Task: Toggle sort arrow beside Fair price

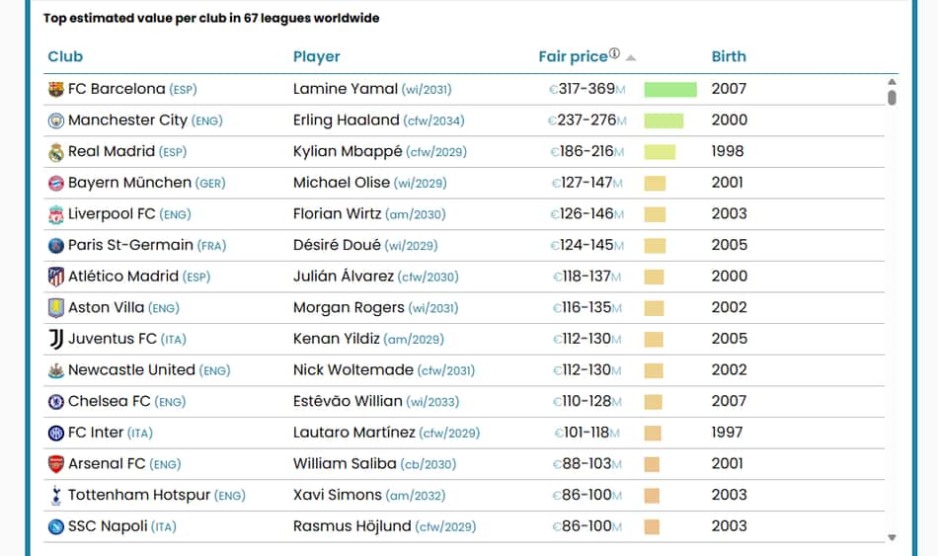Action: 631,58
